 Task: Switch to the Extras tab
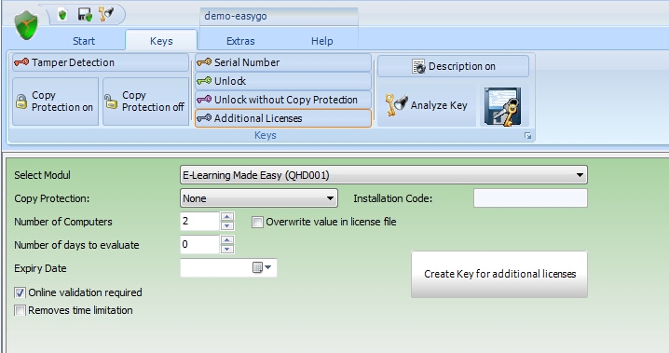coord(240,41)
